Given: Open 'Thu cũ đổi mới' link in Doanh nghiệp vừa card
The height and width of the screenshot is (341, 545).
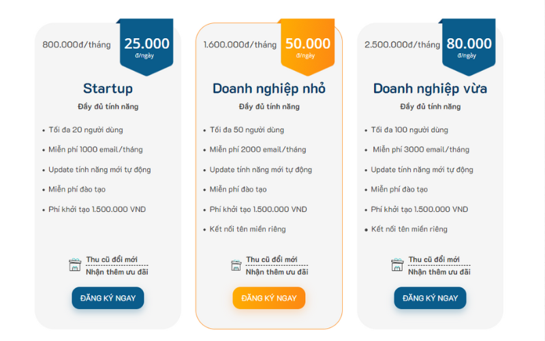Looking at the screenshot, I should pyautogui.click(x=434, y=260).
